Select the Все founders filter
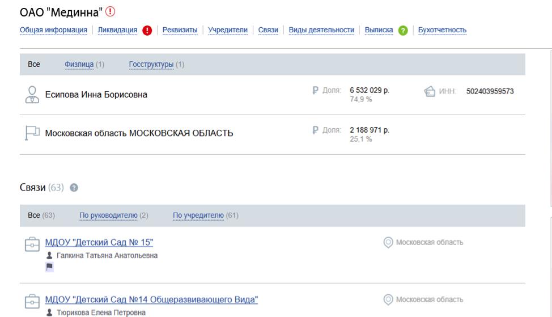Screen dimensions: 552x317 click(x=34, y=65)
